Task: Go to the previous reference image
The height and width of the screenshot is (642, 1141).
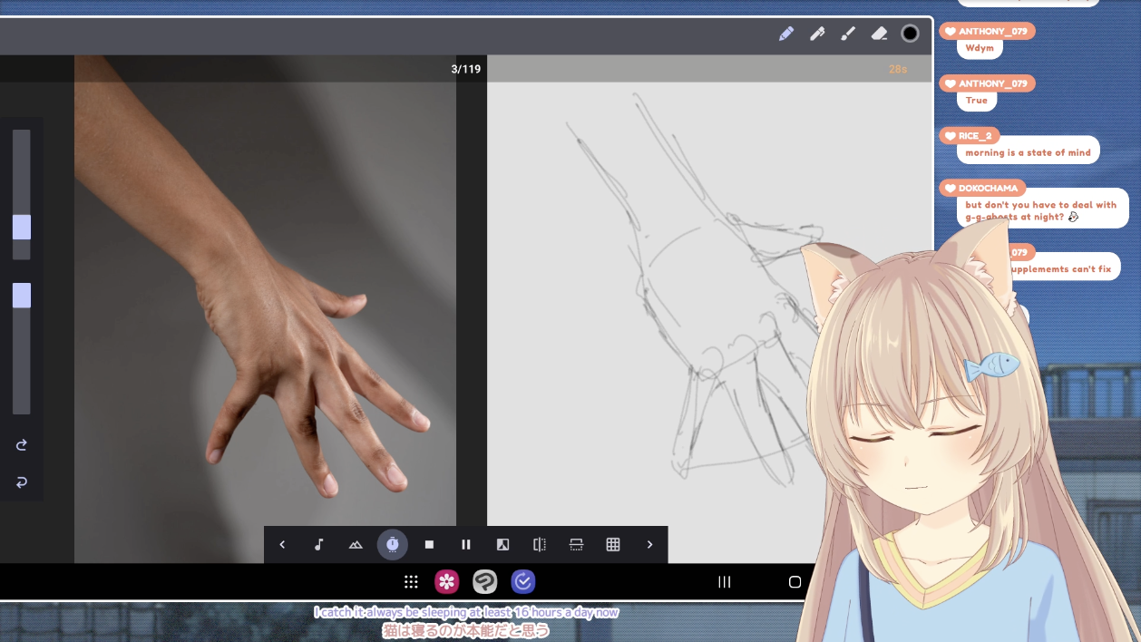Action: point(282,545)
